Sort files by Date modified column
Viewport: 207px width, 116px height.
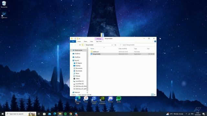coord(123,49)
